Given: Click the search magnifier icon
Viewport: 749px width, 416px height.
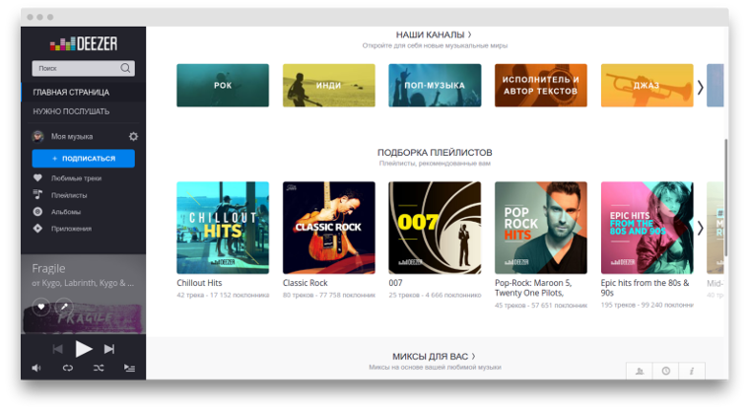Looking at the screenshot, I should coord(125,68).
